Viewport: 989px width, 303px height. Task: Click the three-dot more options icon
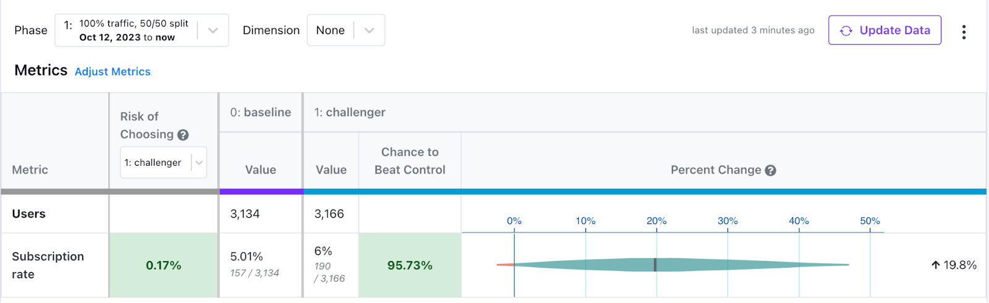coord(964,32)
